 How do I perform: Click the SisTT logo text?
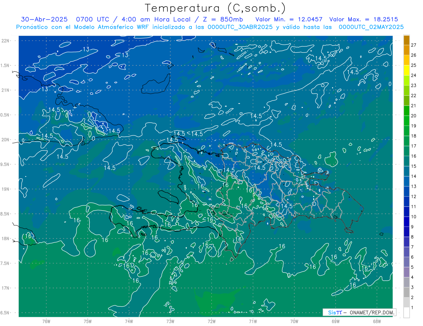(335, 312)
